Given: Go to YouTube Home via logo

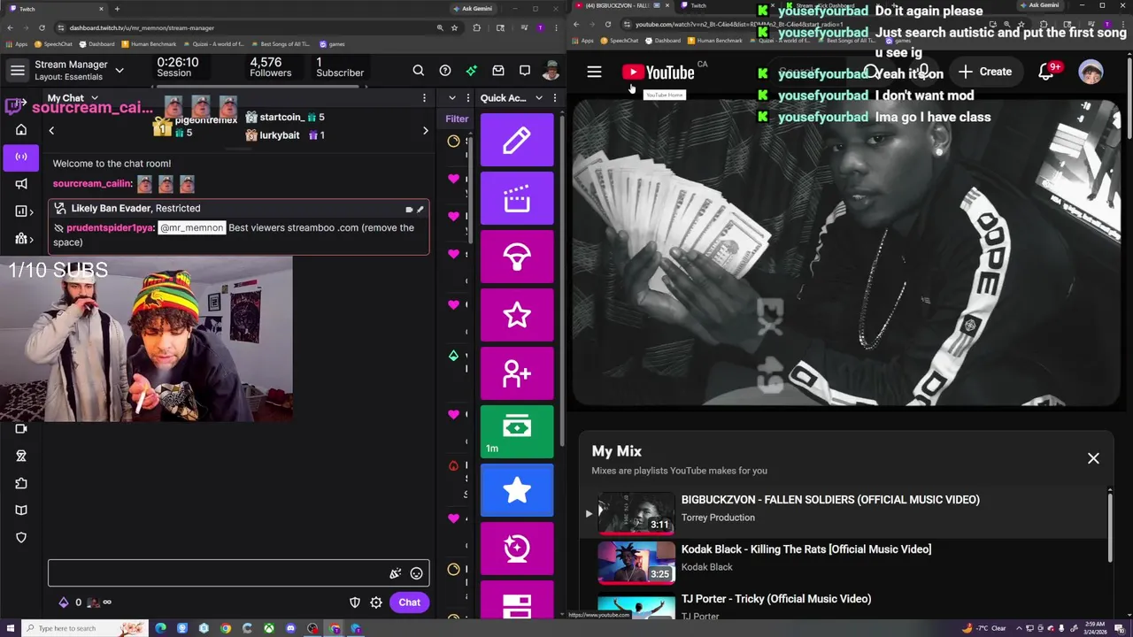Looking at the screenshot, I should coord(658,72).
